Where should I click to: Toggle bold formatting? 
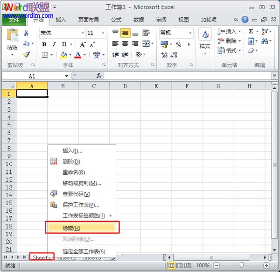44,44
